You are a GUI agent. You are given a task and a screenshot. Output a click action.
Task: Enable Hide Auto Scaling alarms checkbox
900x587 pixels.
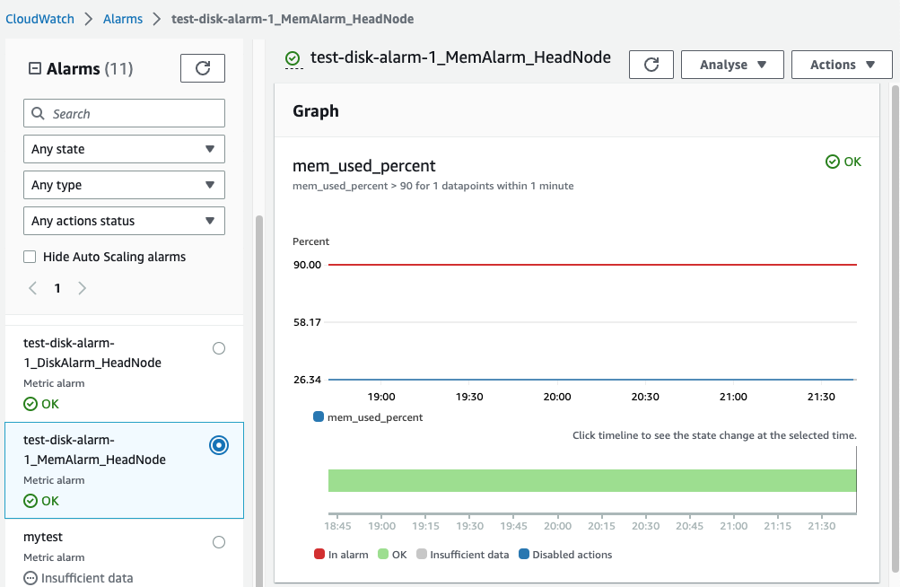point(31,257)
